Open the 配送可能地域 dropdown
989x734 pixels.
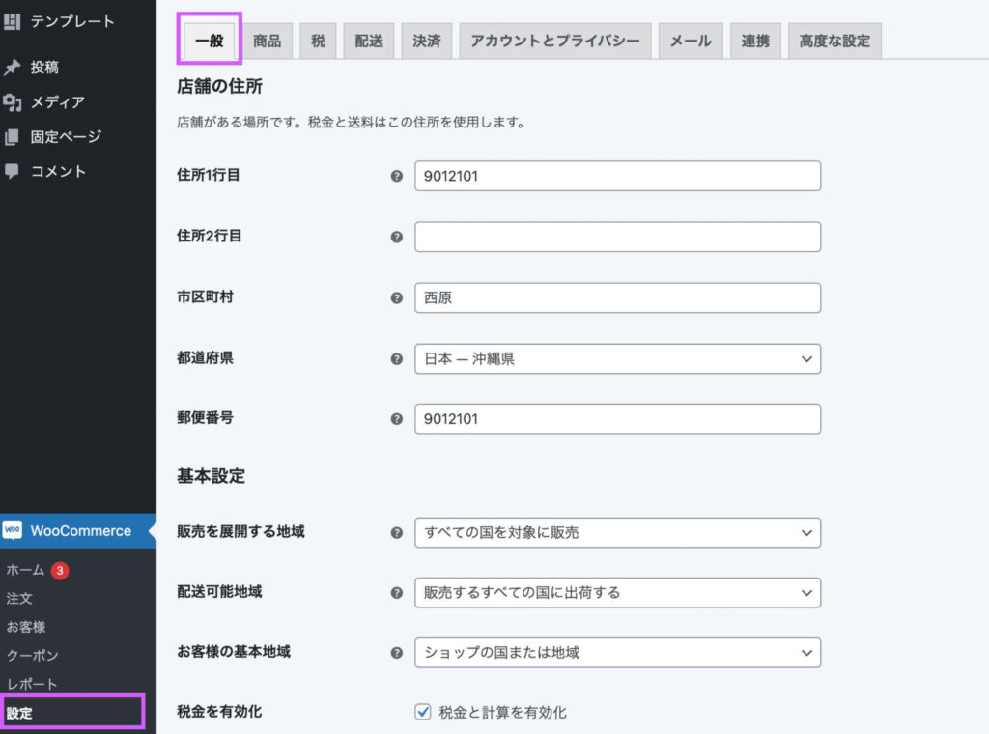(617, 593)
